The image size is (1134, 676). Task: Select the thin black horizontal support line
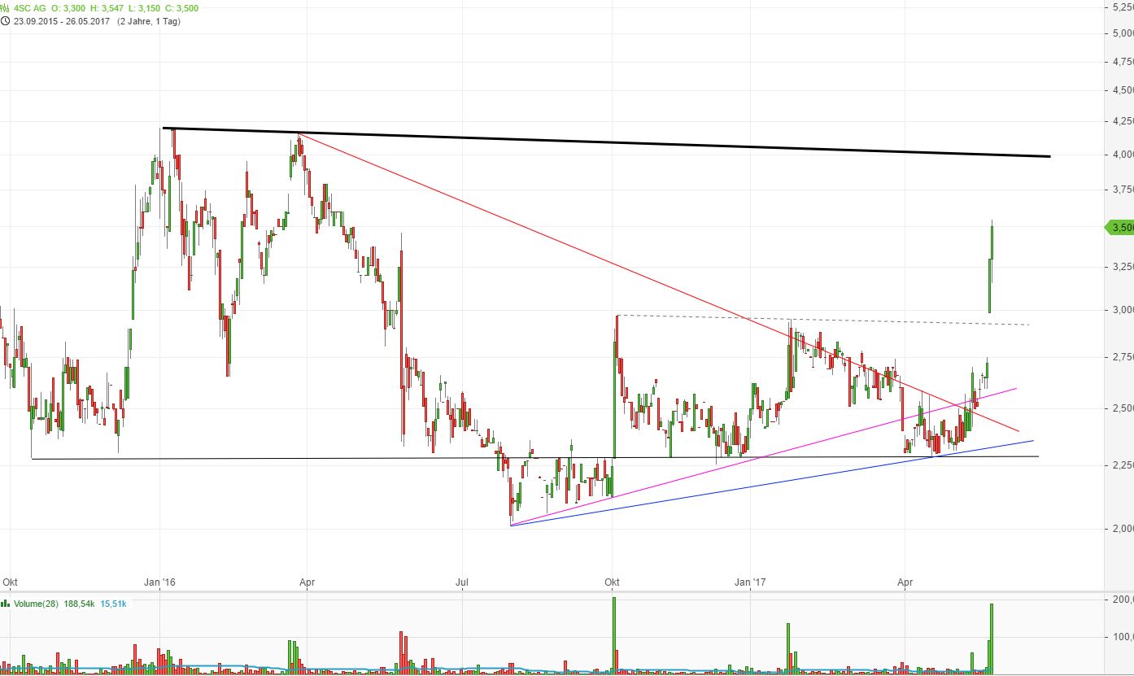coord(325,459)
